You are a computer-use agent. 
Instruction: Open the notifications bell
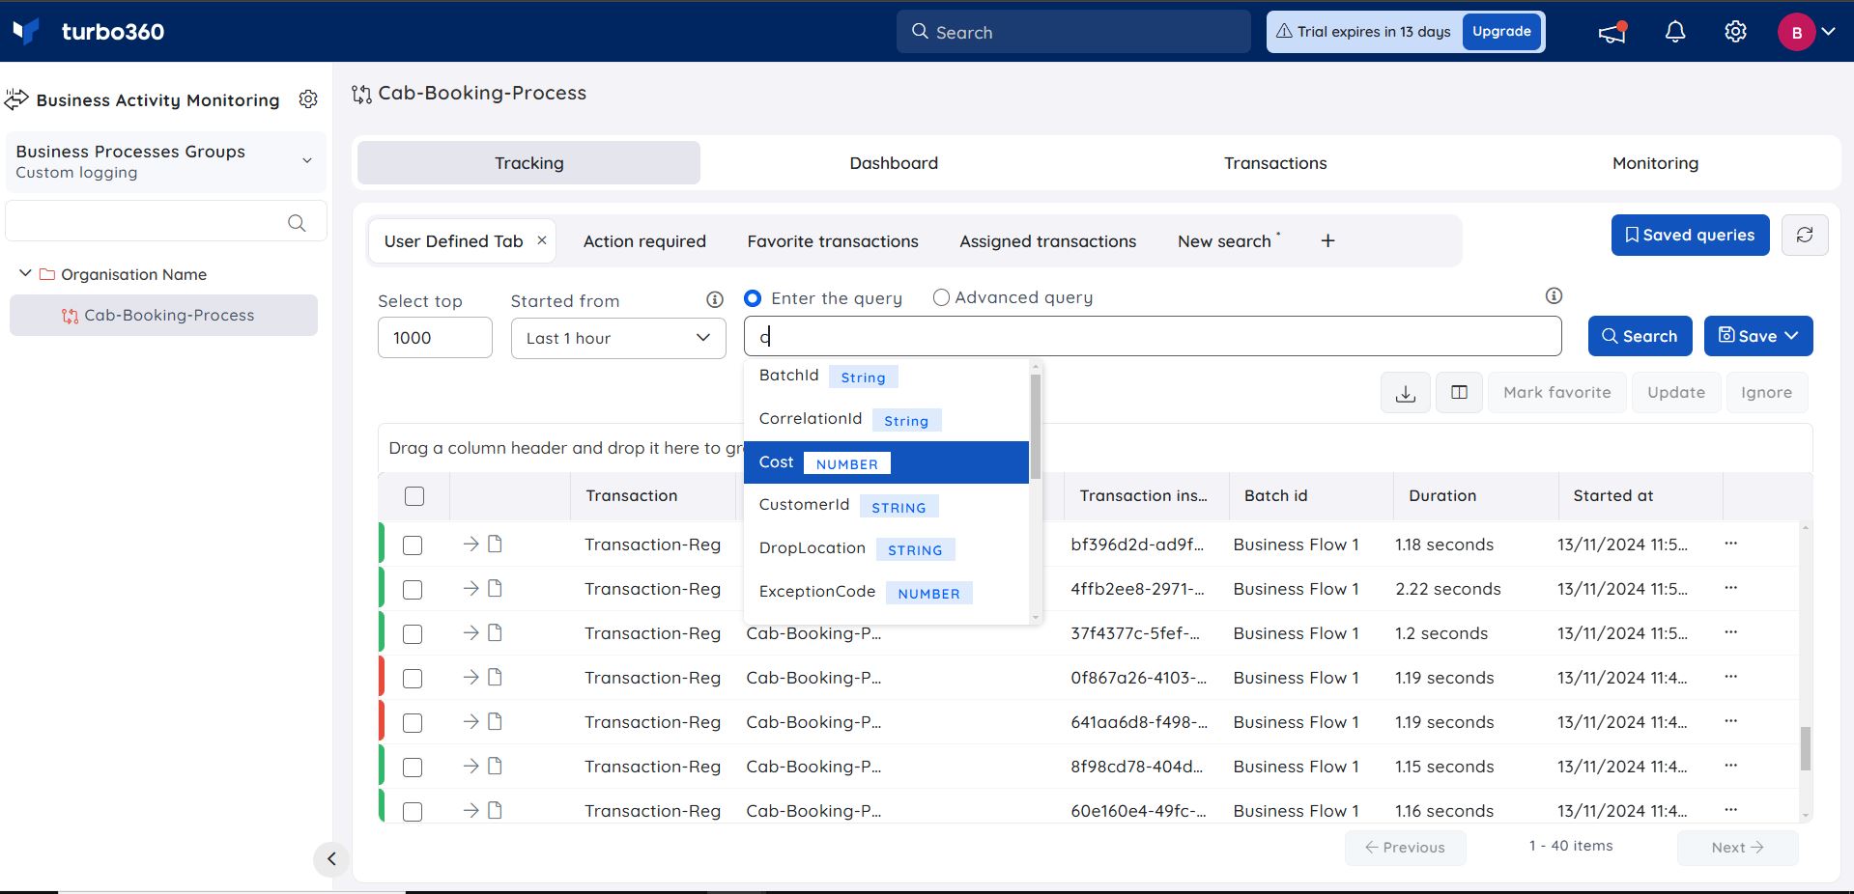pyautogui.click(x=1675, y=32)
